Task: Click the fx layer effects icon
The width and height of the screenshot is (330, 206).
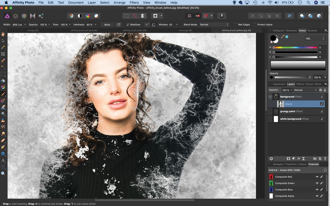Action: [x=299, y=159]
